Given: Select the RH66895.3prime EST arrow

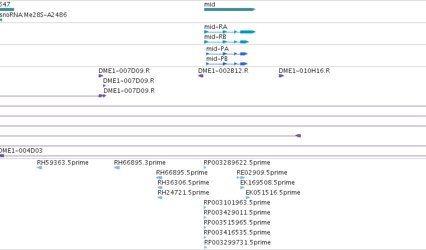Looking at the screenshot, I should pyautogui.click(x=117, y=168).
